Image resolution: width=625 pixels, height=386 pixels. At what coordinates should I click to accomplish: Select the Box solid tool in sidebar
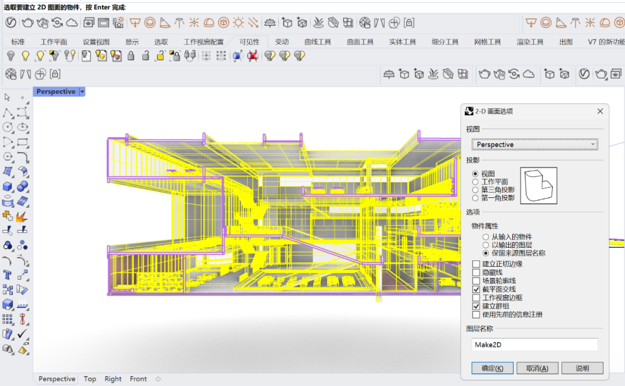coord(8,186)
